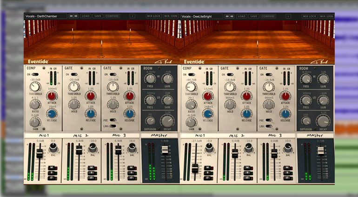Solo Mic 3 in DeeLiteBright plugin
This screenshot has width=358, height=197.
[288, 173]
